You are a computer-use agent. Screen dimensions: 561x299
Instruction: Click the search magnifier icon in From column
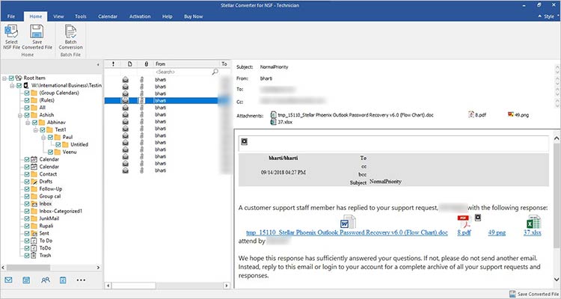[215, 72]
